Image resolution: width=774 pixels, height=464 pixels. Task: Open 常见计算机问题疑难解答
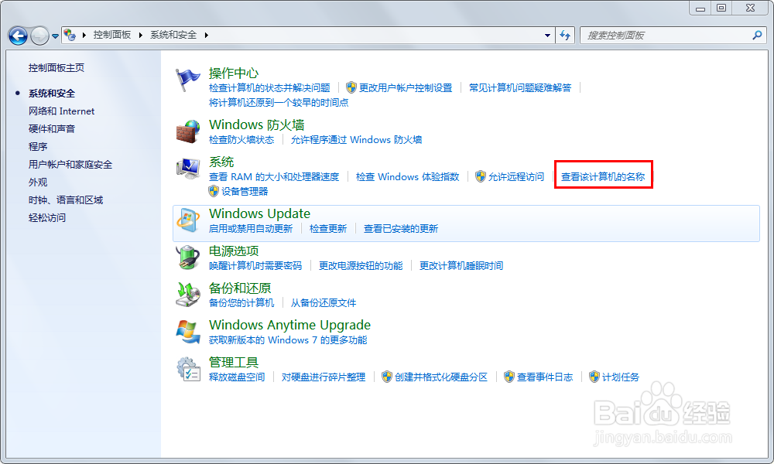pyautogui.click(x=520, y=87)
